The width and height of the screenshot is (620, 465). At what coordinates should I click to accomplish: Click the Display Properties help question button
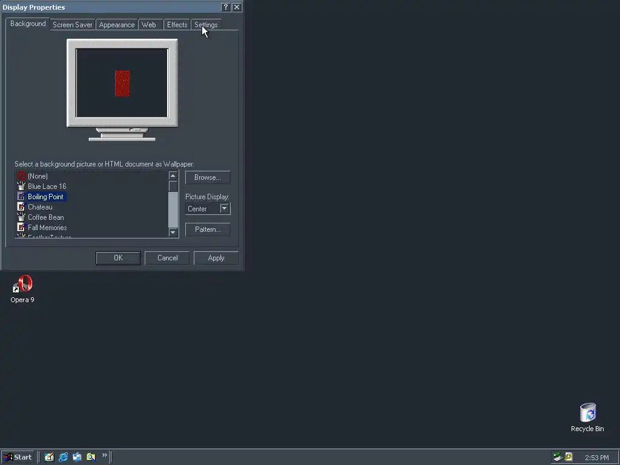pos(226,7)
